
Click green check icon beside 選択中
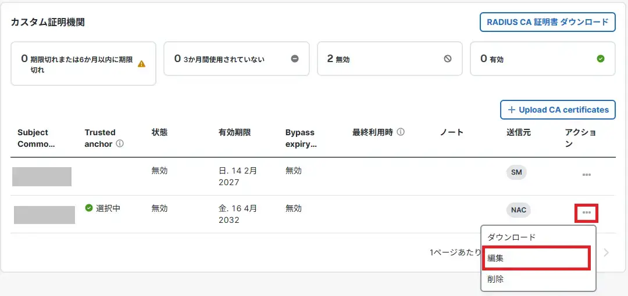tap(89, 208)
